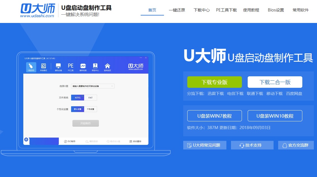
Task: Click the 官网首页 house icon
Action: (x=107, y=67)
